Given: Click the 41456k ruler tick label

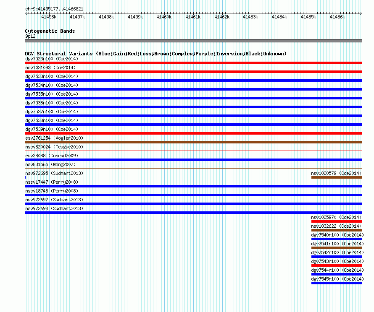Looking at the screenshot, I should pyautogui.click(x=49, y=17).
